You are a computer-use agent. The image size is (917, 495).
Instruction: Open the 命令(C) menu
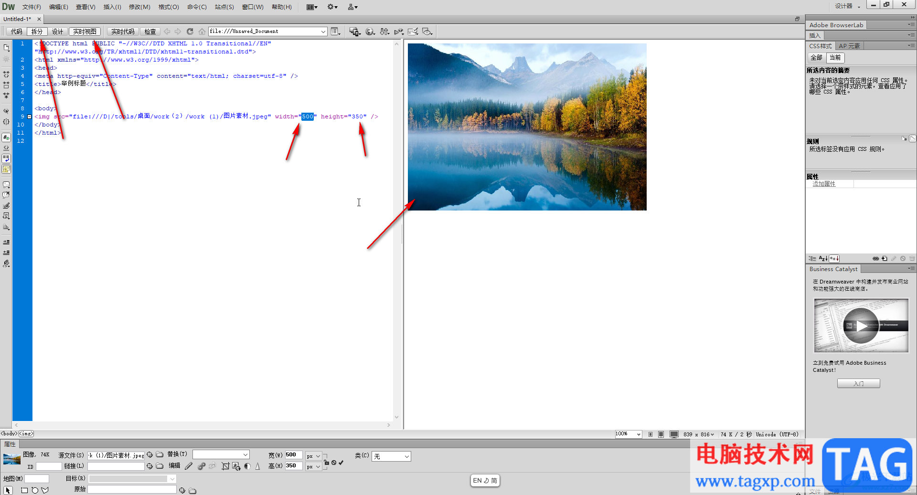tap(197, 7)
